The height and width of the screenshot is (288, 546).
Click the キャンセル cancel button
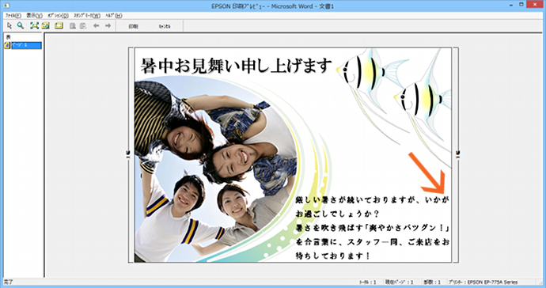(165, 26)
